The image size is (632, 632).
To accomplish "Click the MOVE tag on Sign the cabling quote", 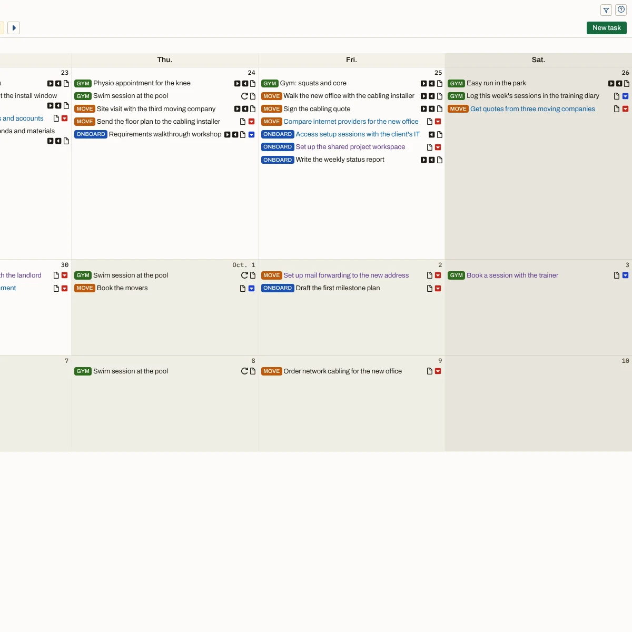I will click(x=271, y=109).
